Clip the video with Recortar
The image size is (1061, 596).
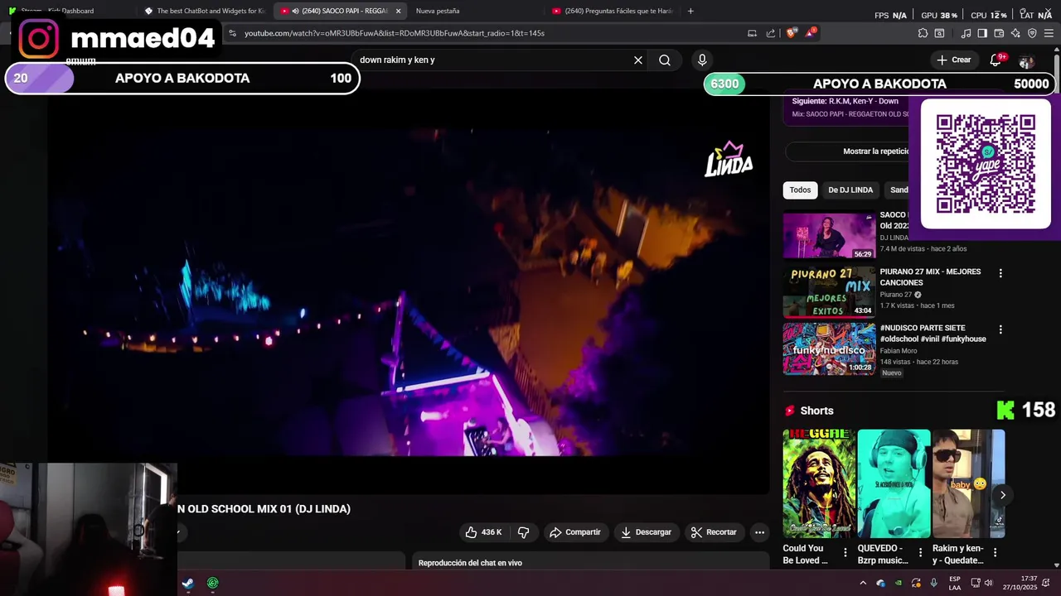714,532
